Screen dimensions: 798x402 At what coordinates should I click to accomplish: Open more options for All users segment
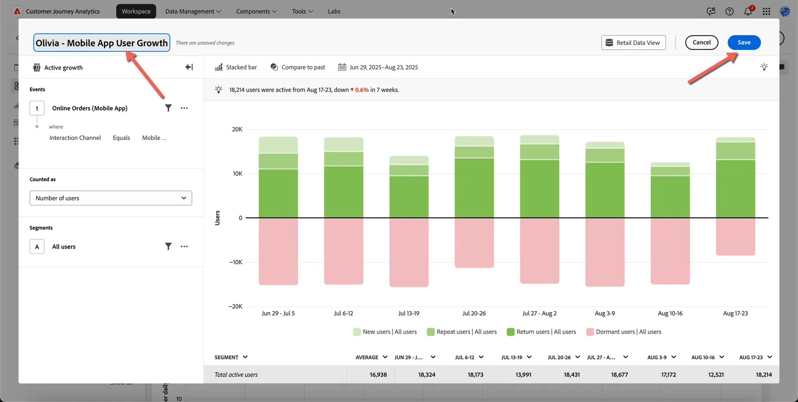tap(184, 246)
